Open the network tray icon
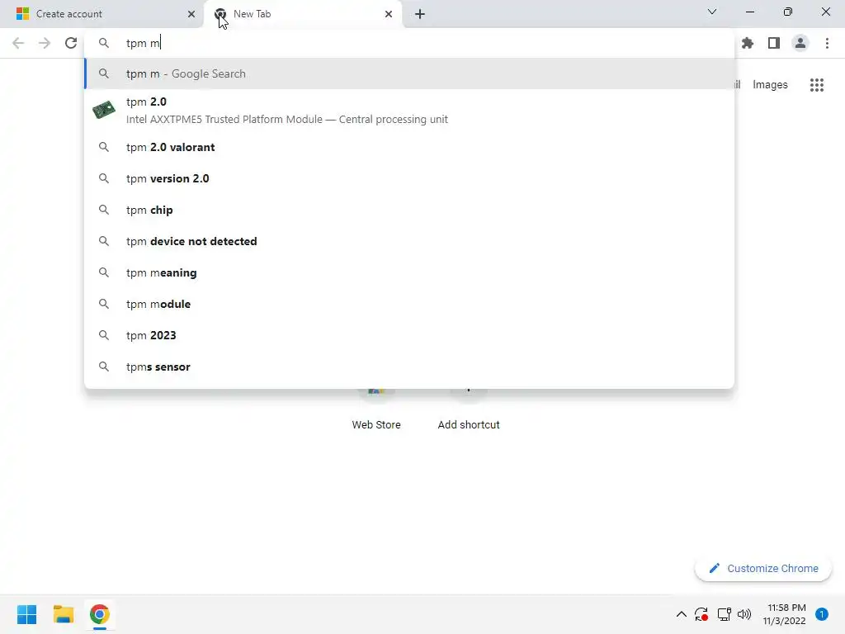This screenshot has width=845, height=634. click(x=724, y=614)
